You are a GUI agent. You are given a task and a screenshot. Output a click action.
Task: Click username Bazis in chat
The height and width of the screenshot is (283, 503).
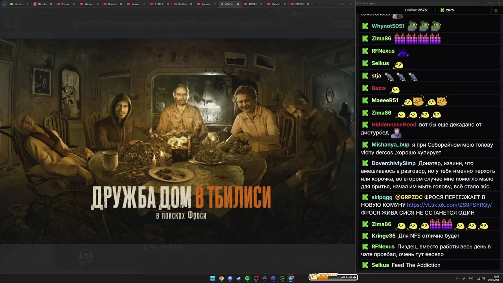(378, 88)
